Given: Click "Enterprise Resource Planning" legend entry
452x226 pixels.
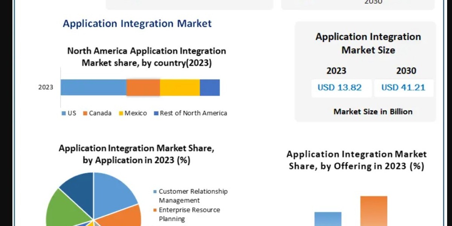Looking at the screenshot, I should [187, 214].
